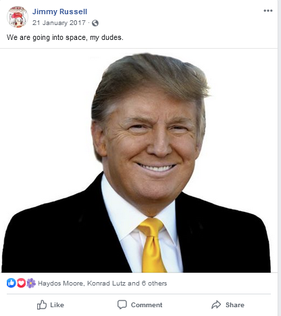Click Jimmy Russell's profile picture
This screenshot has height=316, width=281.
point(18,17)
